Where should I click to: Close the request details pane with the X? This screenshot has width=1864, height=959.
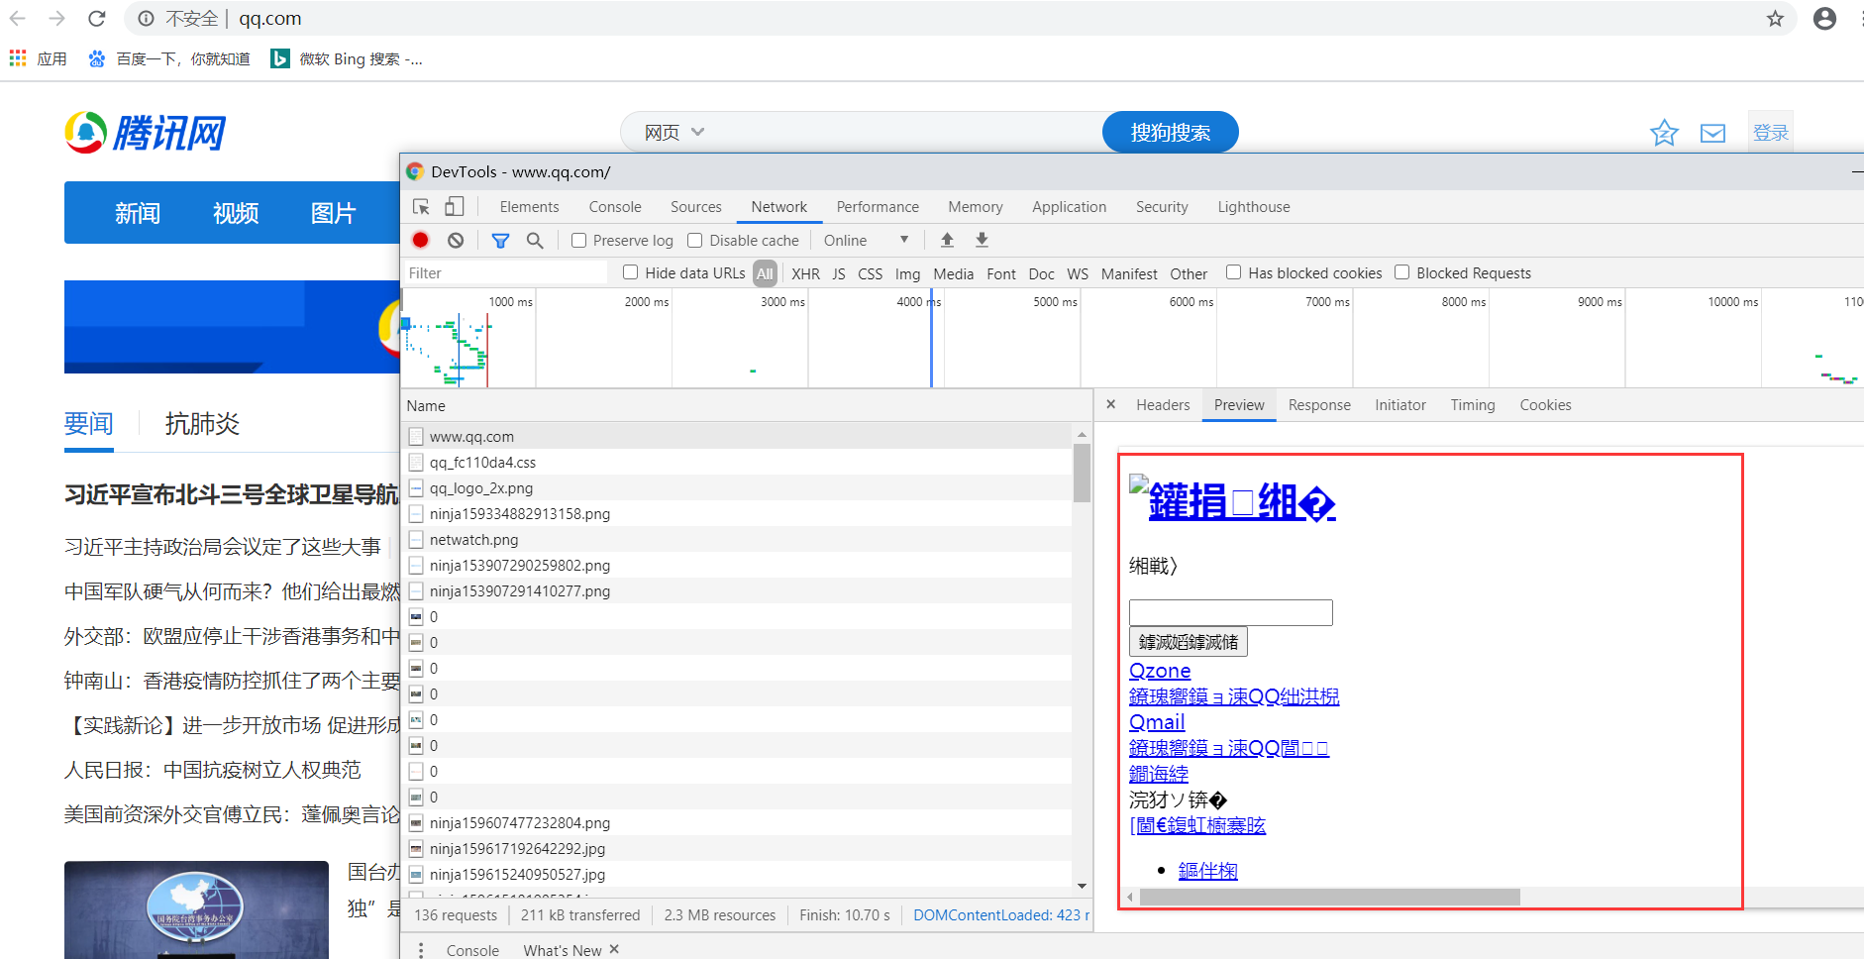pyautogui.click(x=1111, y=404)
